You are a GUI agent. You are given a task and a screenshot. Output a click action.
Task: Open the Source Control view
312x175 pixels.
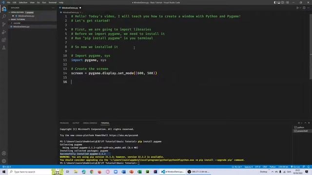click(x=4, y=24)
